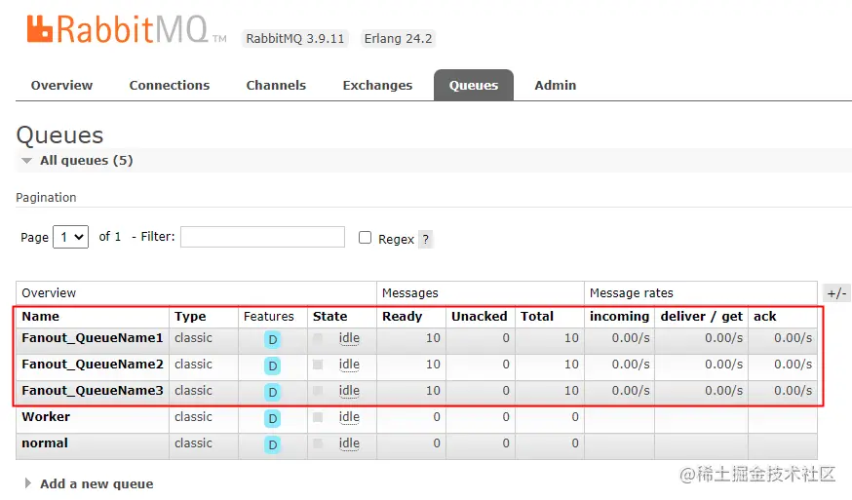Sort by the Unacked column header
The image size is (852, 500).
480,317
